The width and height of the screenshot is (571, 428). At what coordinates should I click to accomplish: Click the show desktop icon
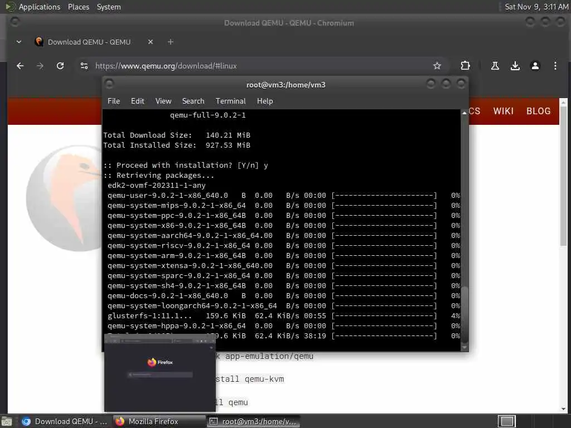(7, 421)
